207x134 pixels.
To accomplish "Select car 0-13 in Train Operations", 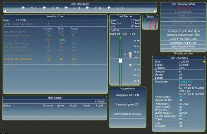I will click(x=120, y=8).
